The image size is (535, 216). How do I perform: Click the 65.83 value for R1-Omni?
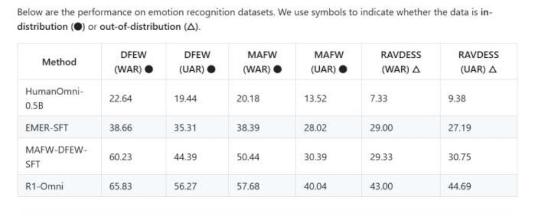[120, 186]
